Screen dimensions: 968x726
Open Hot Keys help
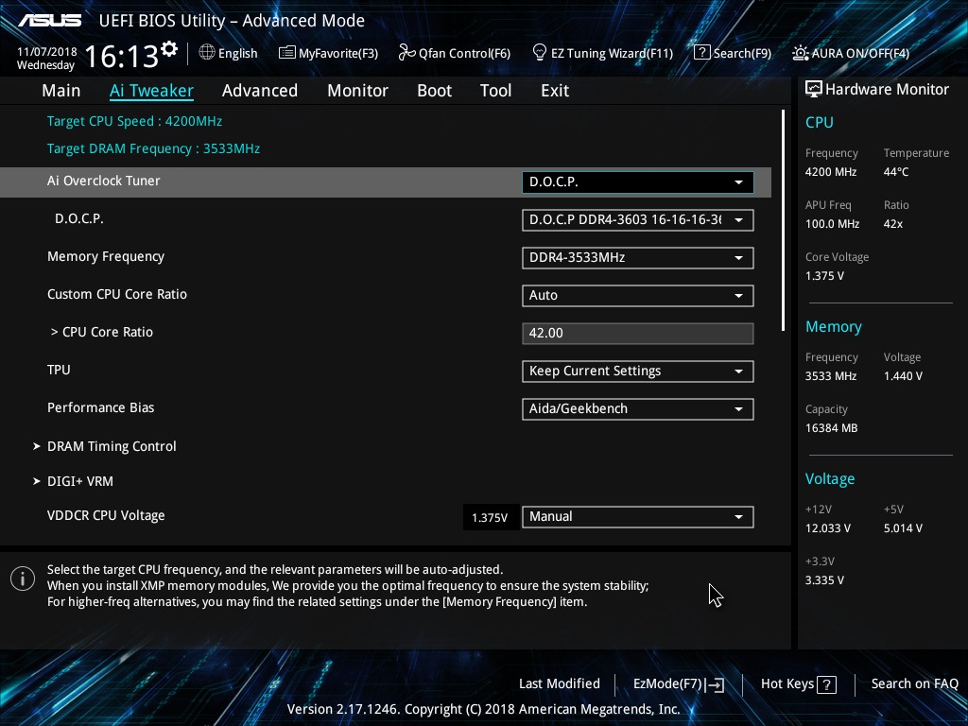pyautogui.click(x=798, y=684)
